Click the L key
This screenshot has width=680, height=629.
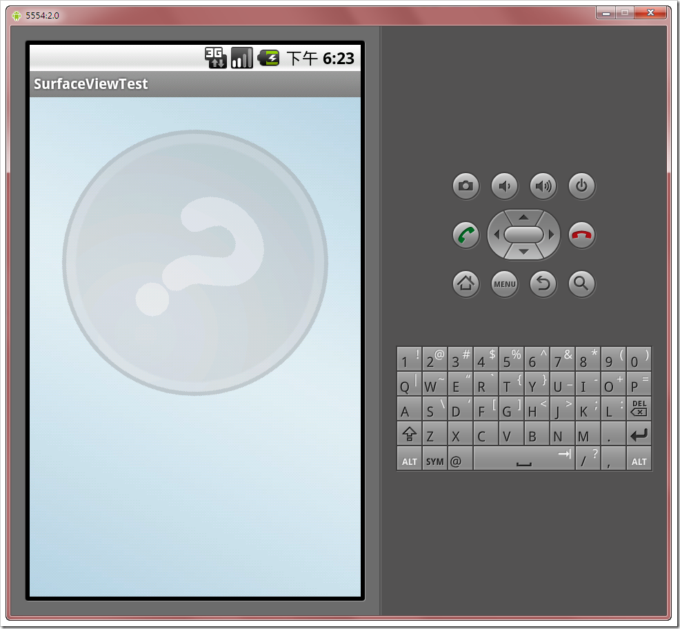coord(613,408)
